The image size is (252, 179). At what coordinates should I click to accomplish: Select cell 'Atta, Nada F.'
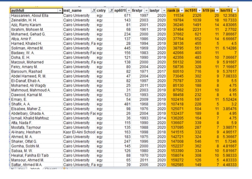coord(36,123)
